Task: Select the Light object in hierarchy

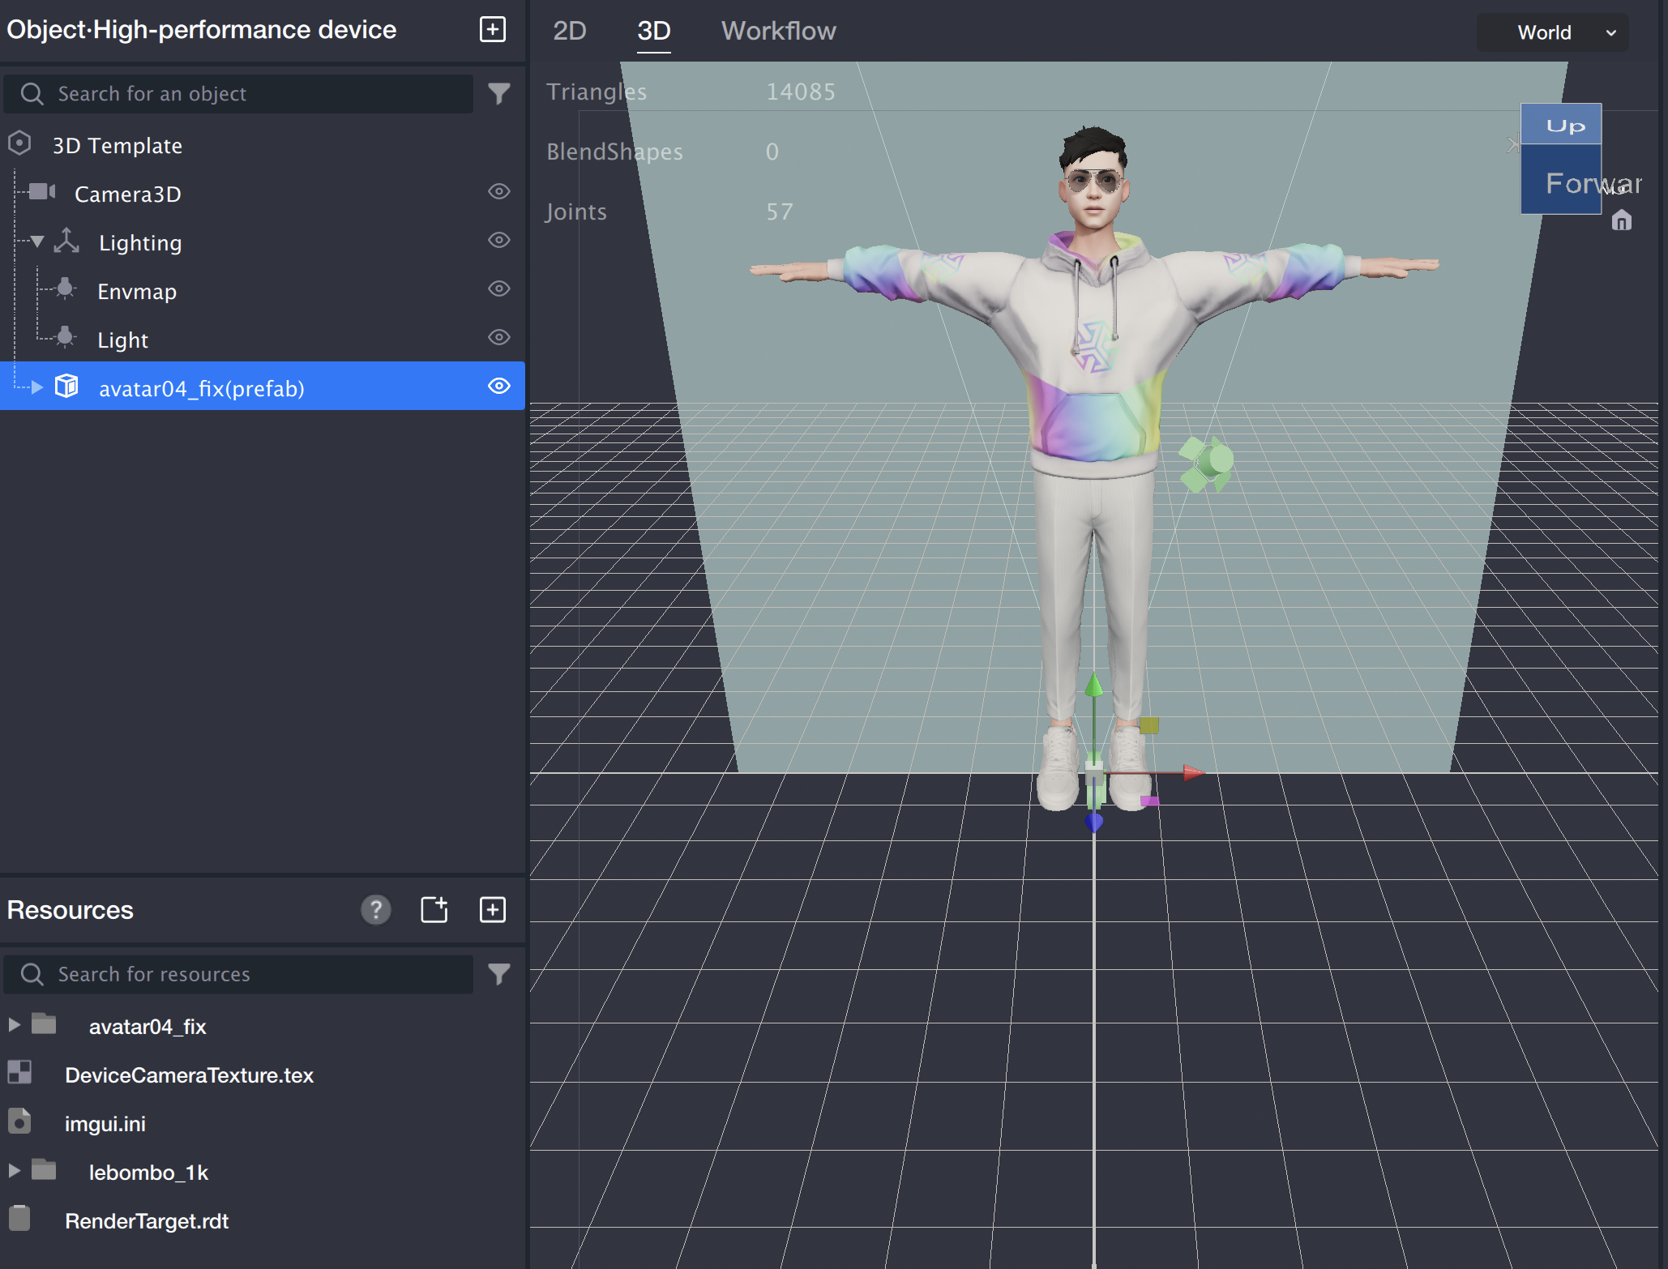Action: pyautogui.click(x=122, y=340)
